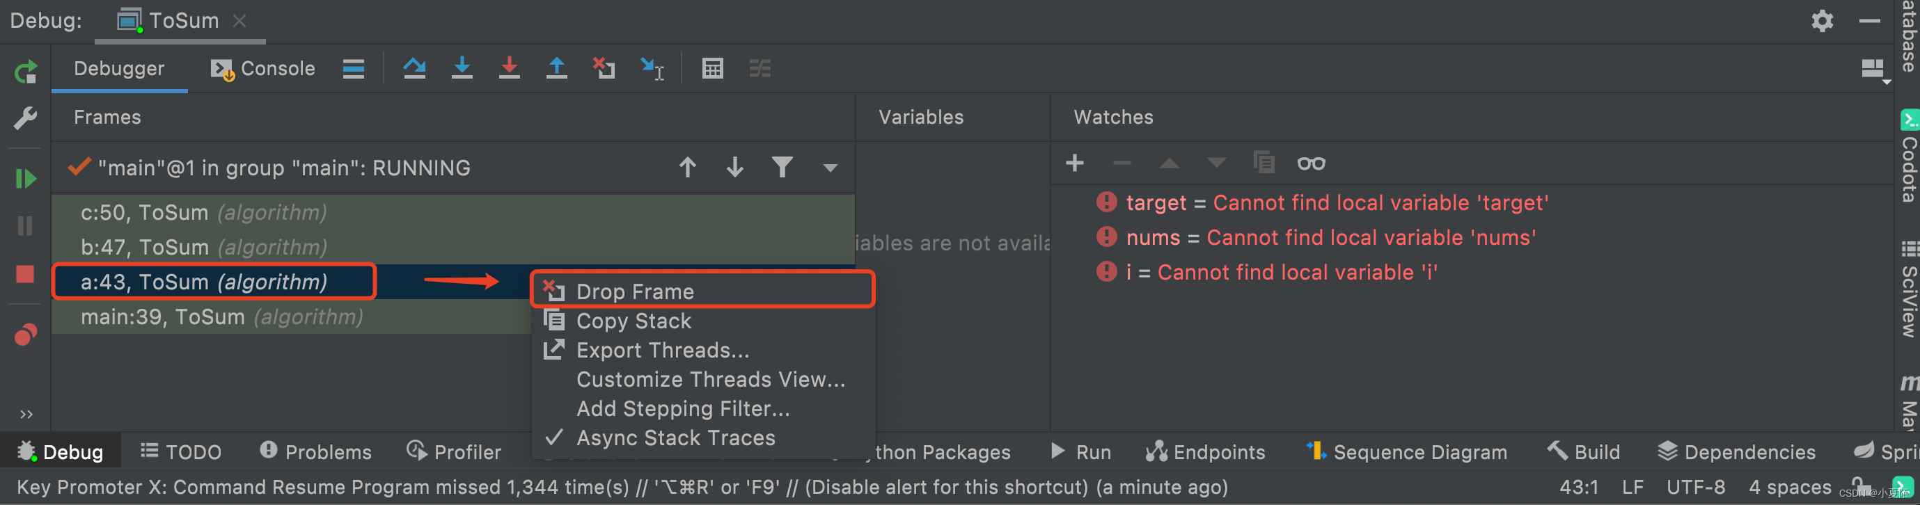This screenshot has width=1920, height=505.
Task: Open the layout settings dropdown
Action: pyautogui.click(x=1873, y=70)
